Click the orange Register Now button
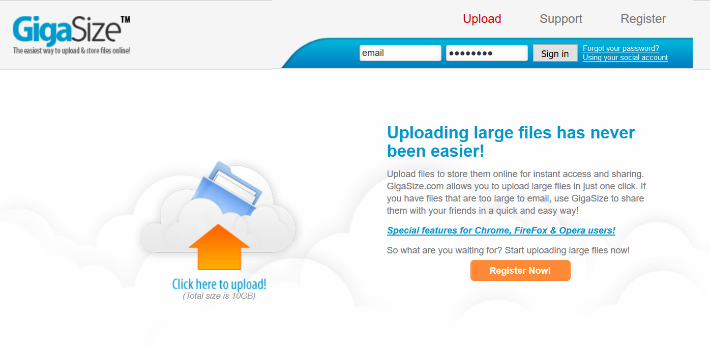 [x=520, y=271]
